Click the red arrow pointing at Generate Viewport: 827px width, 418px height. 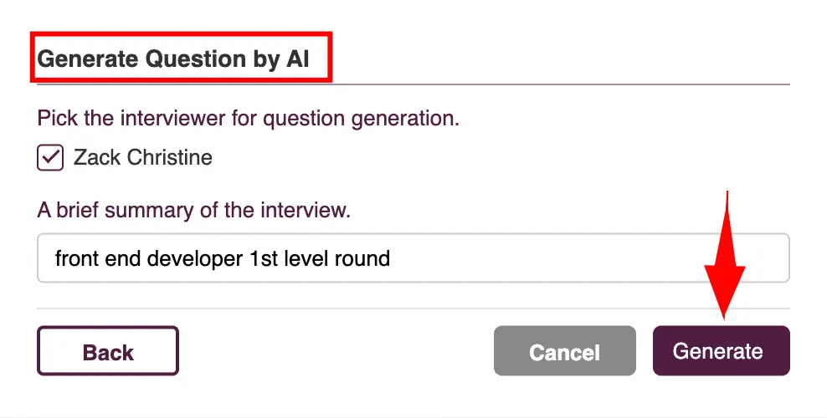point(725,255)
